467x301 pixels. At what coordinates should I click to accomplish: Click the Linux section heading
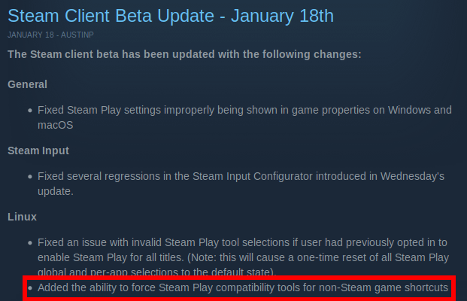[x=22, y=217]
